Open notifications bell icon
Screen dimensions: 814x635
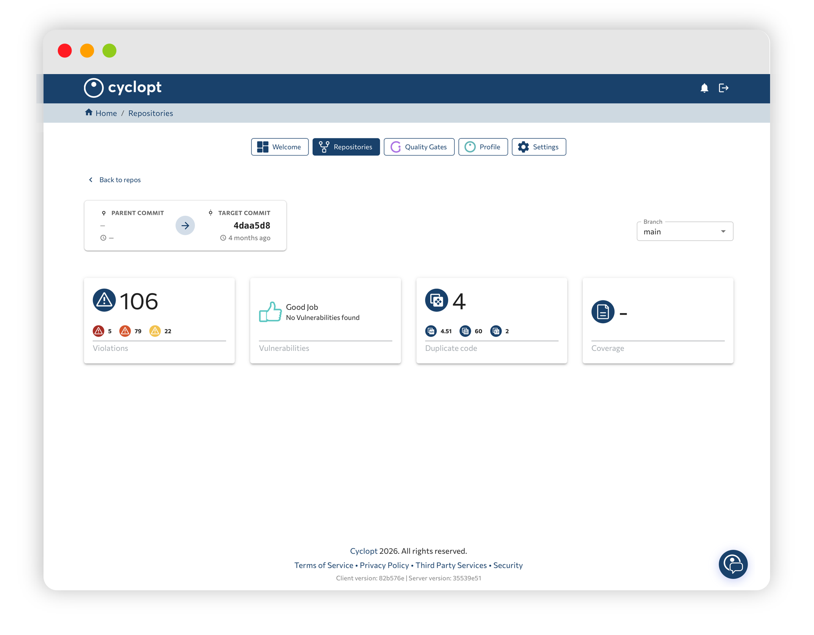704,88
